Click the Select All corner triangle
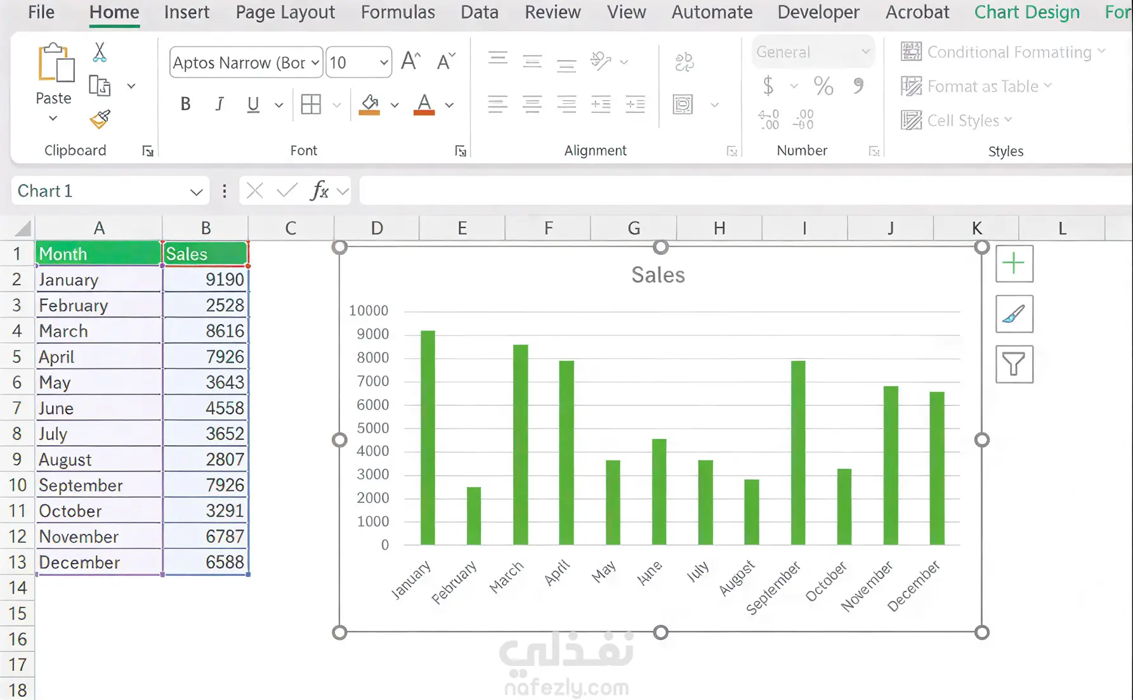1133x700 pixels. click(x=23, y=228)
